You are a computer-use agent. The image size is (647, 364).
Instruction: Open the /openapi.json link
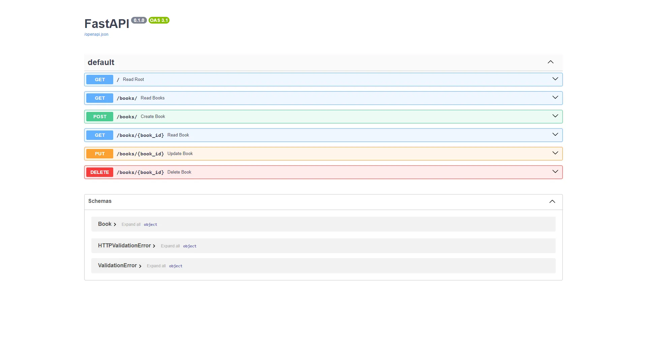(96, 34)
